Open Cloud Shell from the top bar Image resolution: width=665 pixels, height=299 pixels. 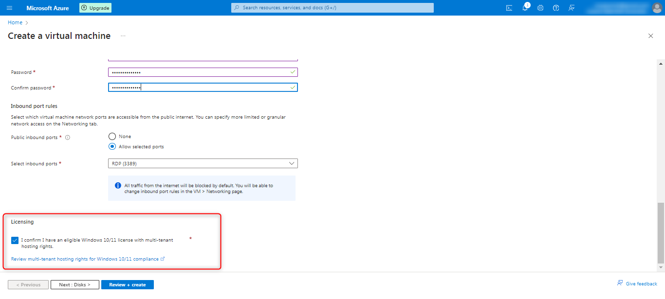click(x=509, y=8)
